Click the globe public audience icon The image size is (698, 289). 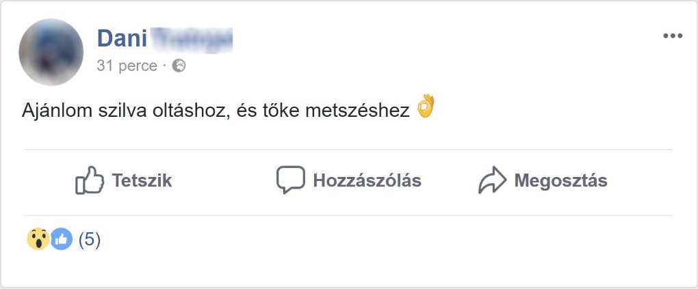pyautogui.click(x=179, y=66)
